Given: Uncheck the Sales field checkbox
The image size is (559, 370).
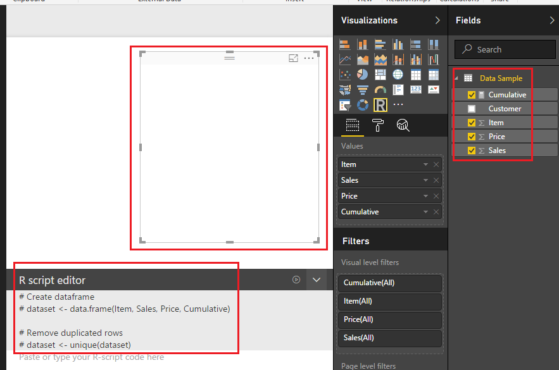Looking at the screenshot, I should tap(472, 151).
